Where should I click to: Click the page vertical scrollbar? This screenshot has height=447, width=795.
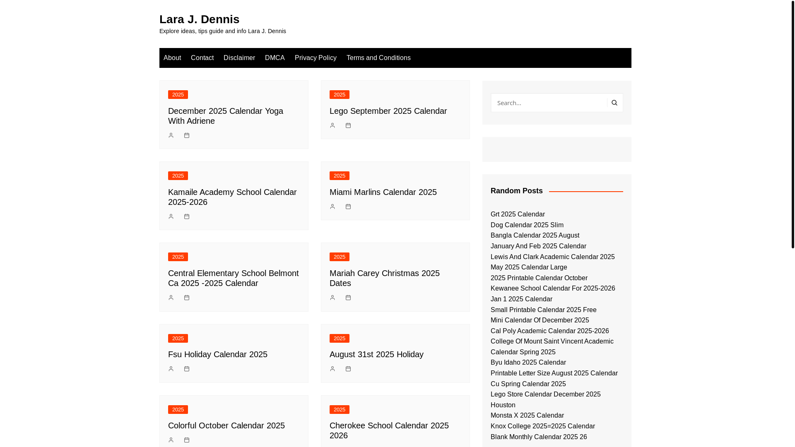(793, 124)
